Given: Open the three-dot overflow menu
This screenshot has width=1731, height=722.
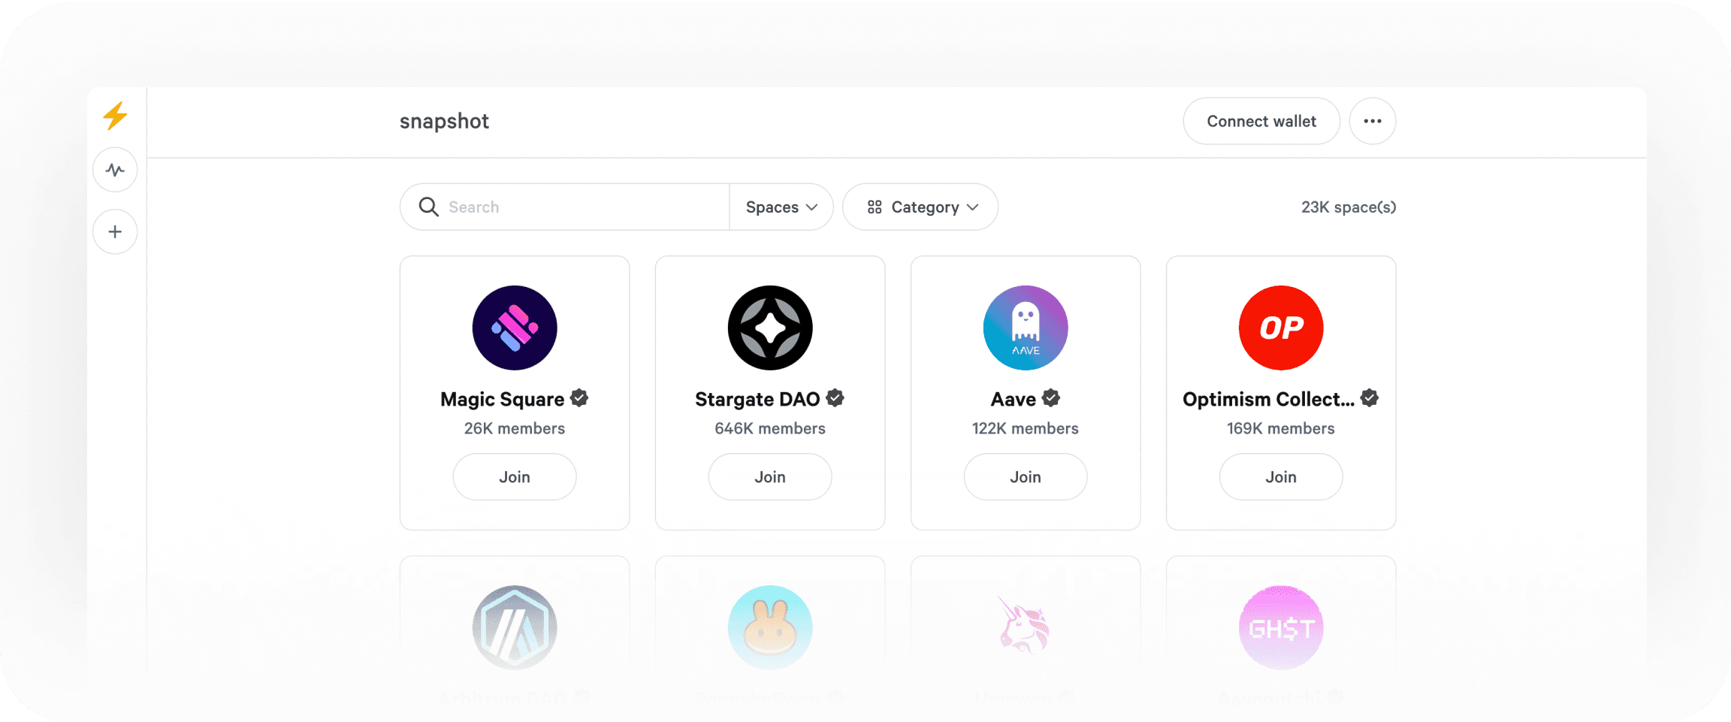Looking at the screenshot, I should [x=1373, y=121].
